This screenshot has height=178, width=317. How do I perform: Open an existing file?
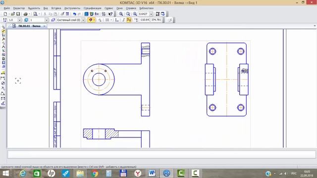click(x=13, y=14)
